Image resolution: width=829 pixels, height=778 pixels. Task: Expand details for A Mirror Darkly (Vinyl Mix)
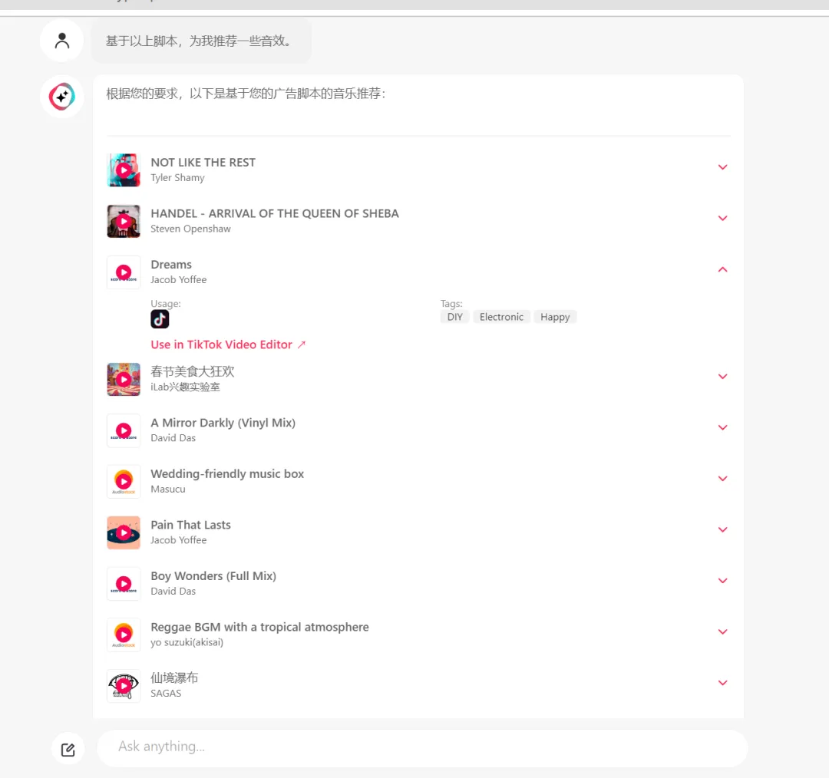723,427
